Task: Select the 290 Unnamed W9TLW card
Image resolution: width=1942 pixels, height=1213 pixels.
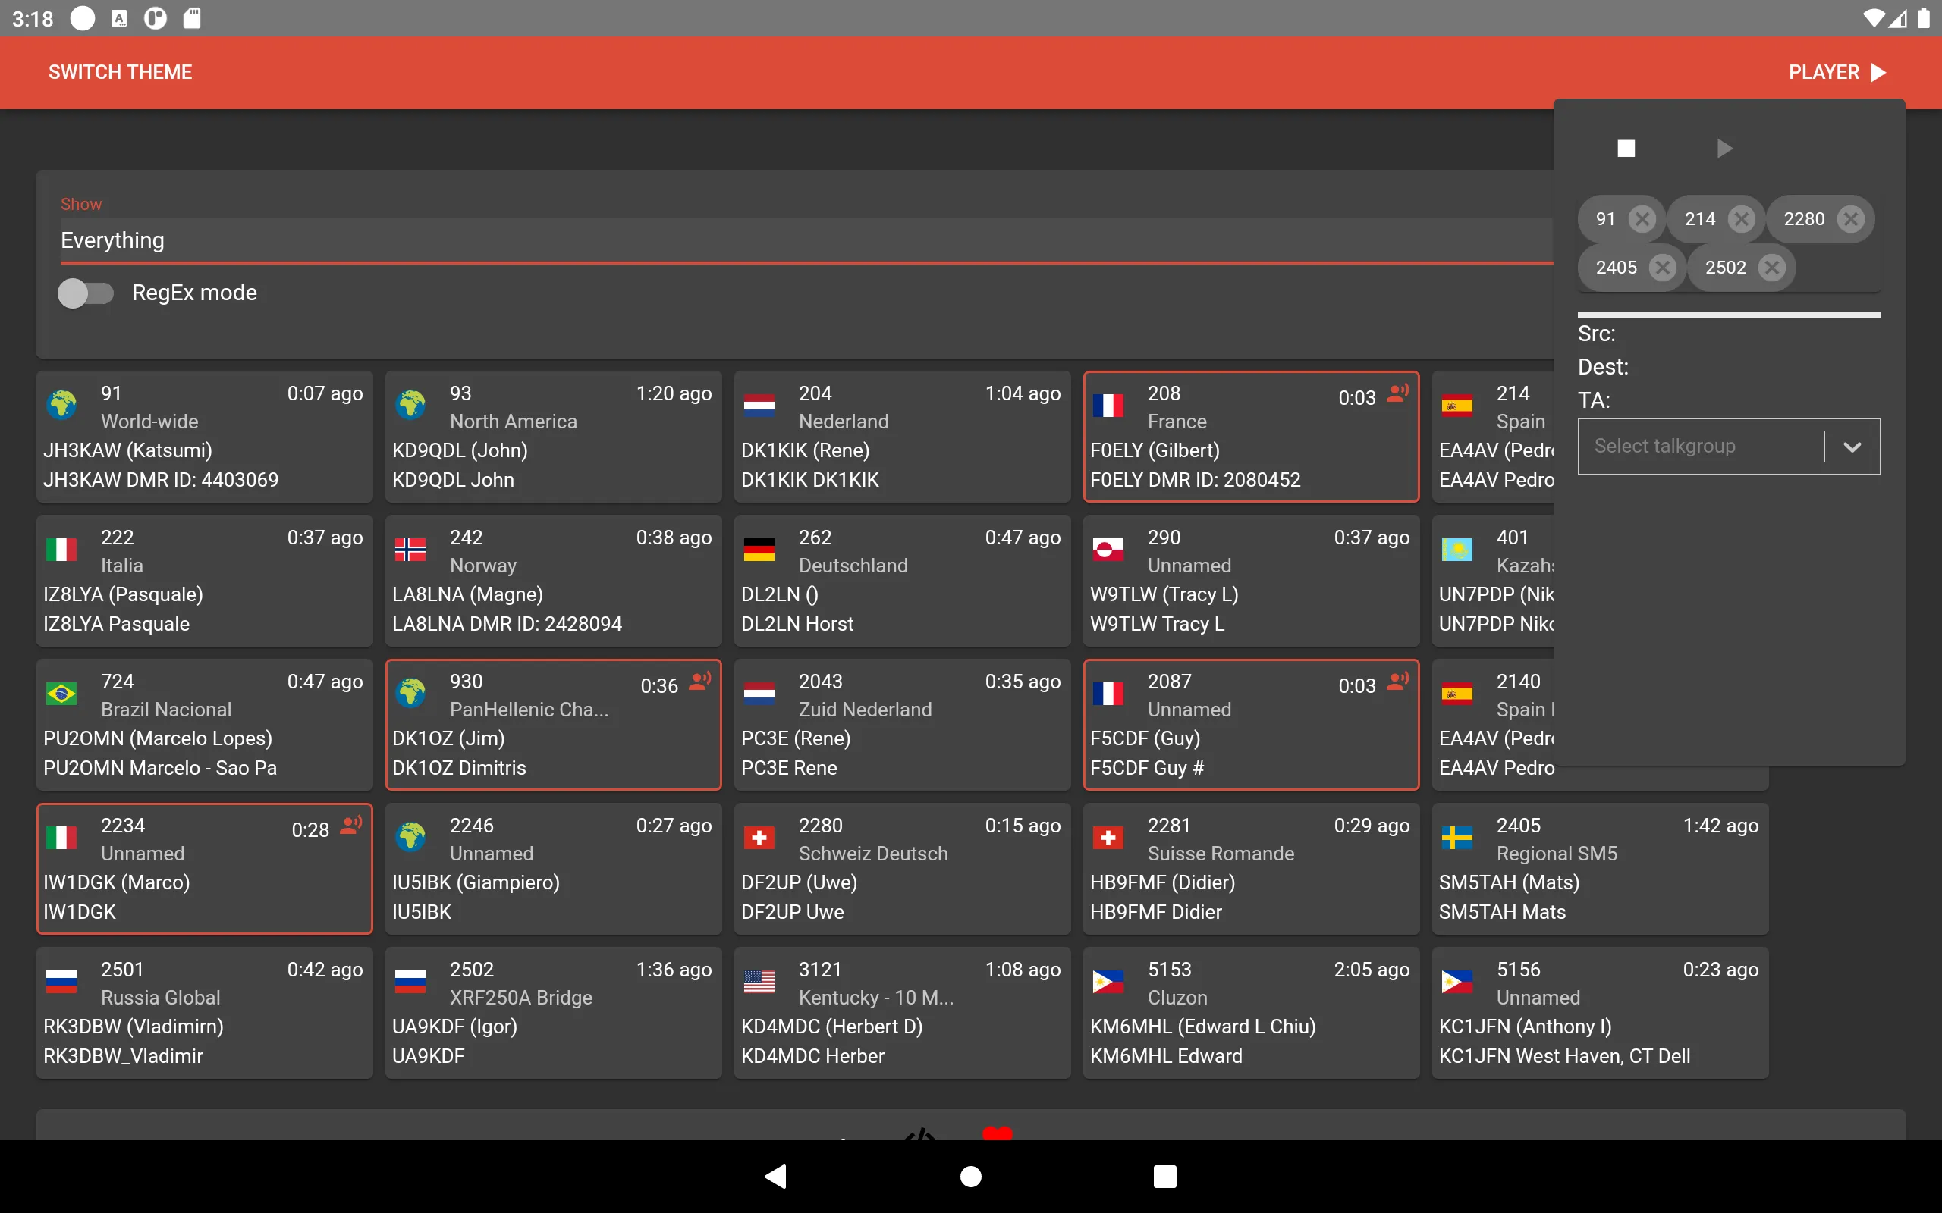Action: (x=1251, y=581)
